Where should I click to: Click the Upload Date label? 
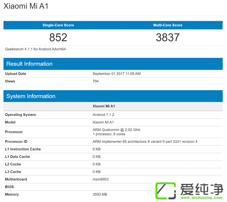(x=16, y=74)
